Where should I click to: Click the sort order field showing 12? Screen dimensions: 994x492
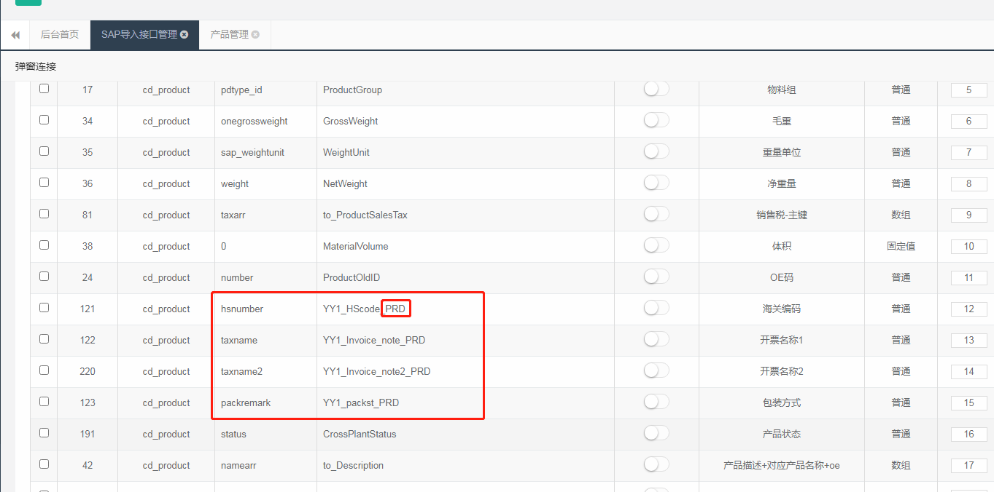point(968,309)
